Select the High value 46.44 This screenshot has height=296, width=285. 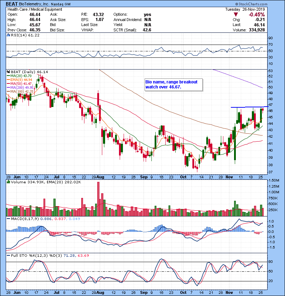tap(35, 20)
